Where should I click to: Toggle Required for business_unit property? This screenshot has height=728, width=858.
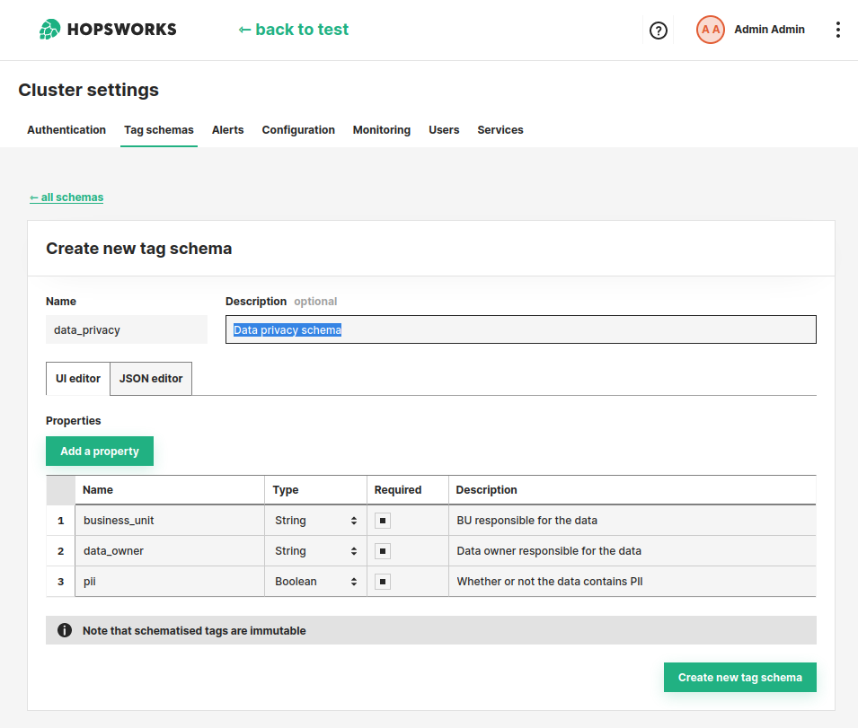coord(383,521)
